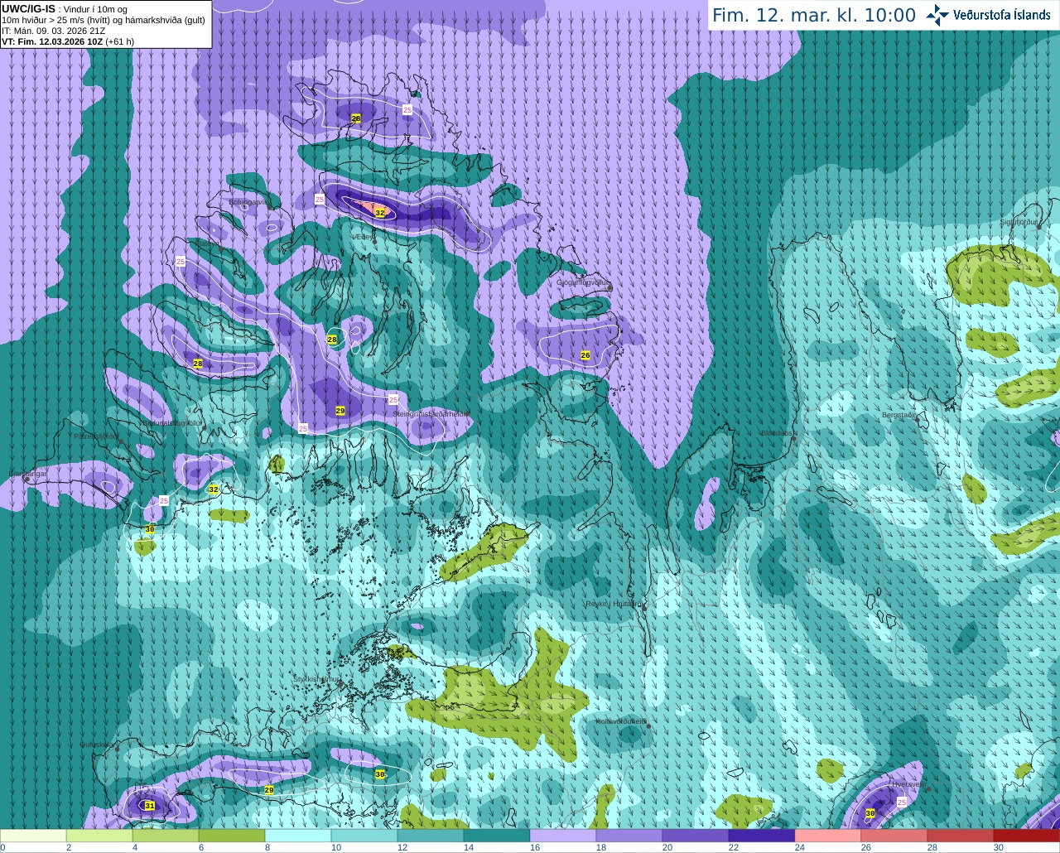Click the pale cyan 8–10 m/s legend swatch

tap(298, 836)
